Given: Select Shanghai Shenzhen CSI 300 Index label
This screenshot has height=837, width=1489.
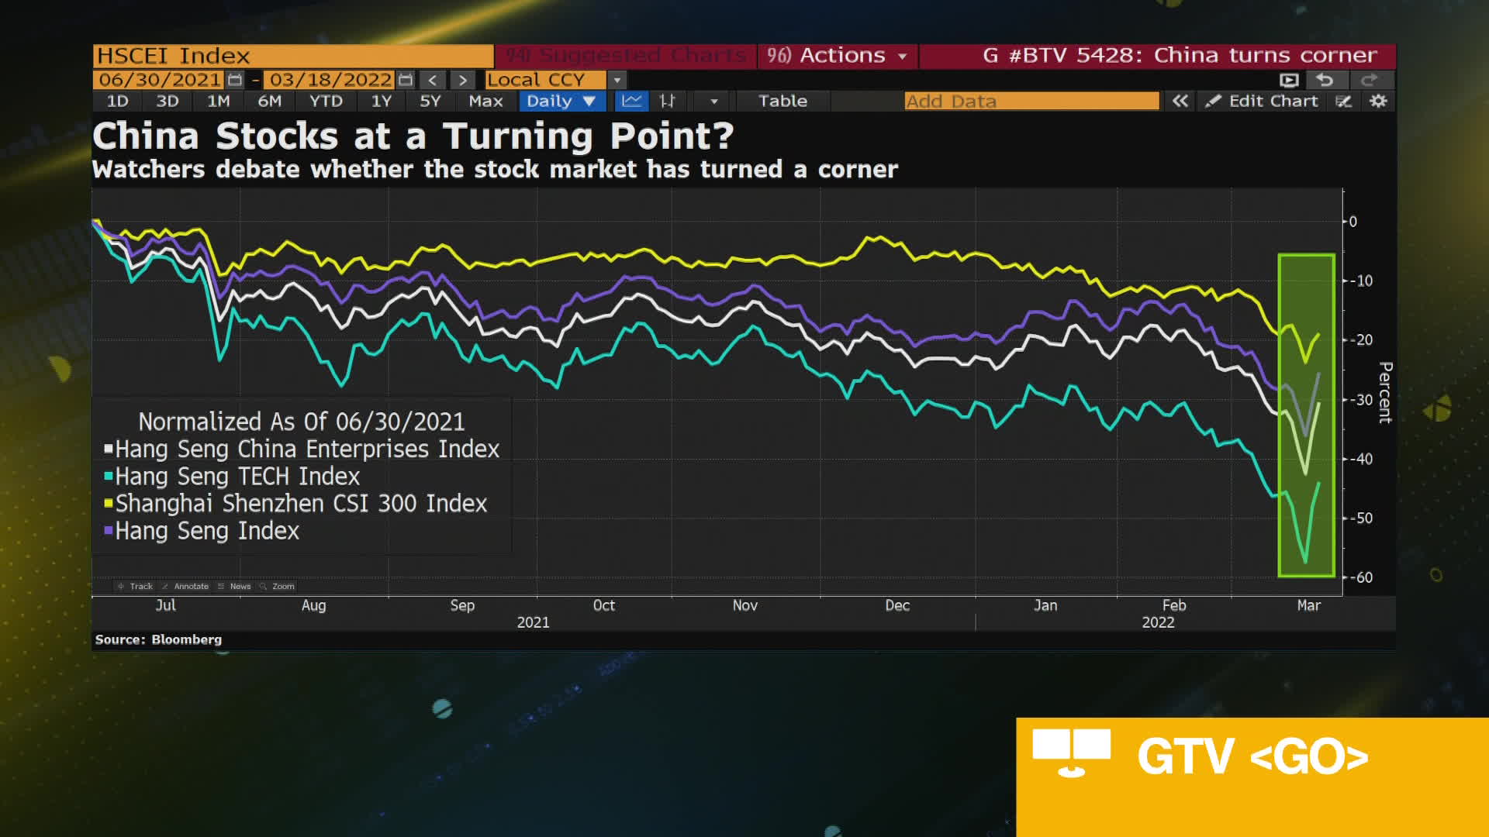Looking at the screenshot, I should (301, 503).
